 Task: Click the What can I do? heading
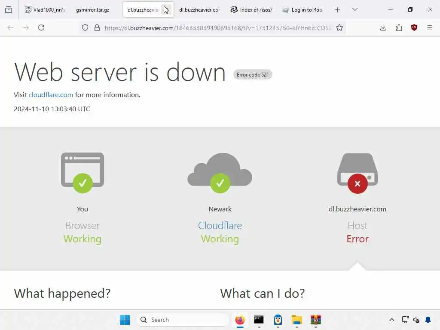pyautogui.click(x=263, y=293)
